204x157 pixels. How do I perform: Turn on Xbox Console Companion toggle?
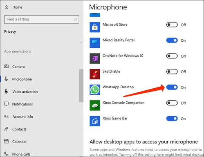click(172, 103)
